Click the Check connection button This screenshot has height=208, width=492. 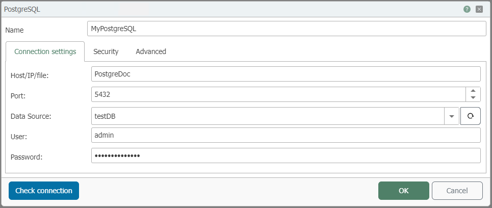click(44, 191)
